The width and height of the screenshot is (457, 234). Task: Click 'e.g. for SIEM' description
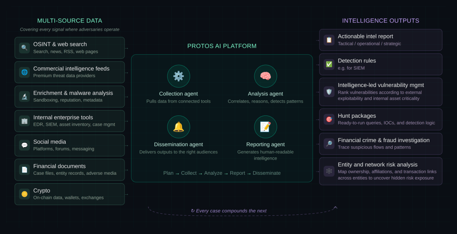(x=351, y=68)
